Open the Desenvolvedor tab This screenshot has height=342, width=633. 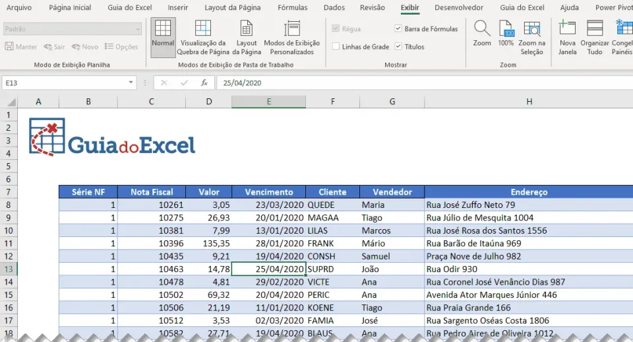(x=459, y=7)
